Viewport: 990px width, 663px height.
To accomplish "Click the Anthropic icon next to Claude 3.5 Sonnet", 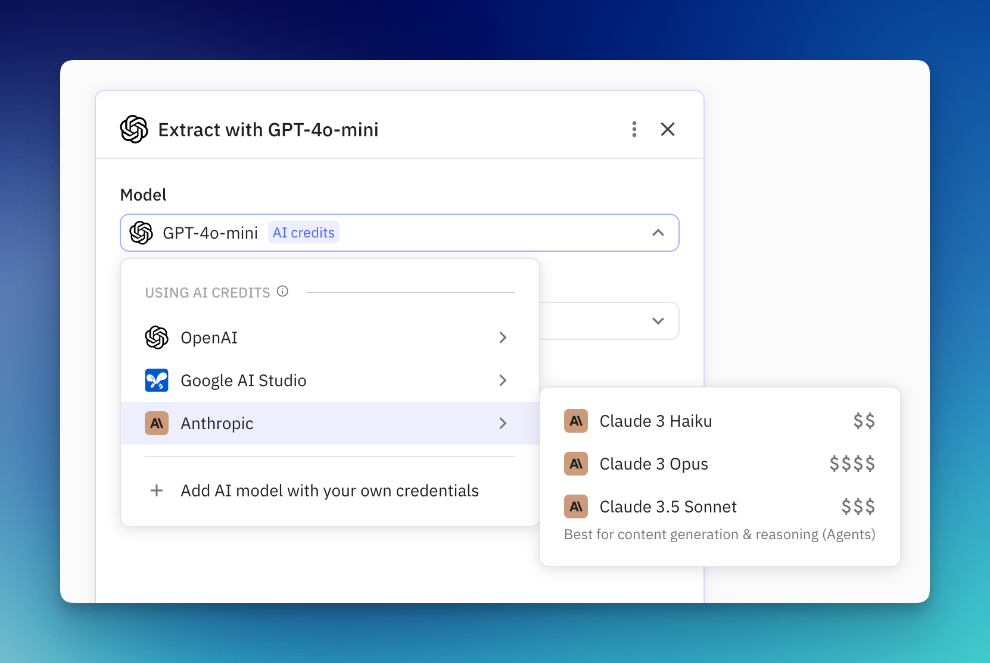I will coord(576,506).
